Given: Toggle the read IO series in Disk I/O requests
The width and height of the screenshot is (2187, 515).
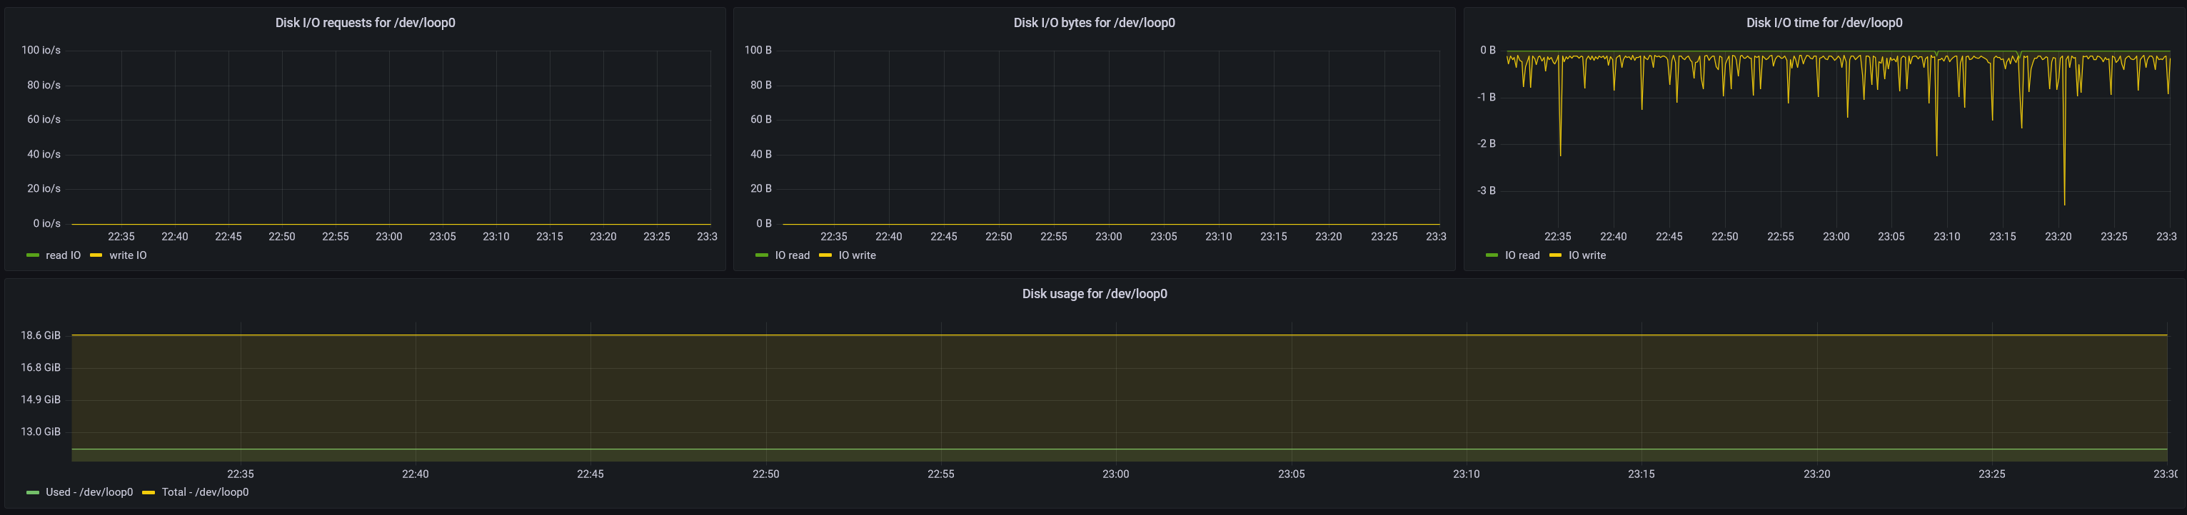Looking at the screenshot, I should (63, 255).
